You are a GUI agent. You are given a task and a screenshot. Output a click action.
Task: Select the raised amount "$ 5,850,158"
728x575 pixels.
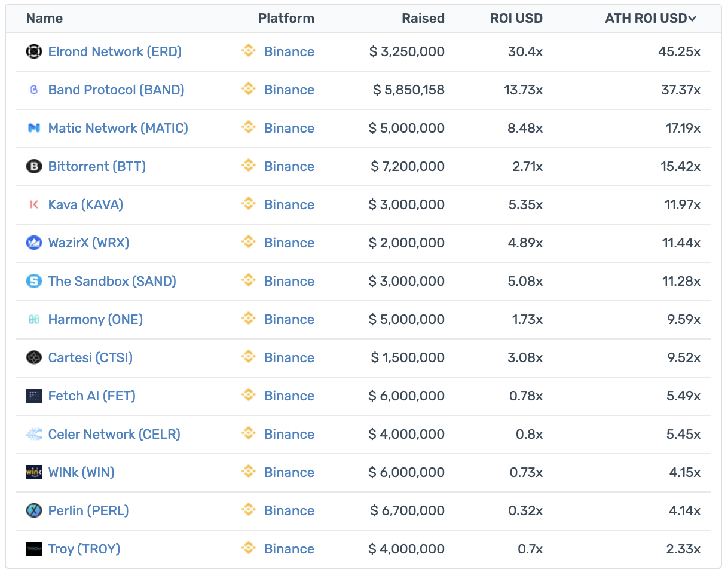[409, 90]
